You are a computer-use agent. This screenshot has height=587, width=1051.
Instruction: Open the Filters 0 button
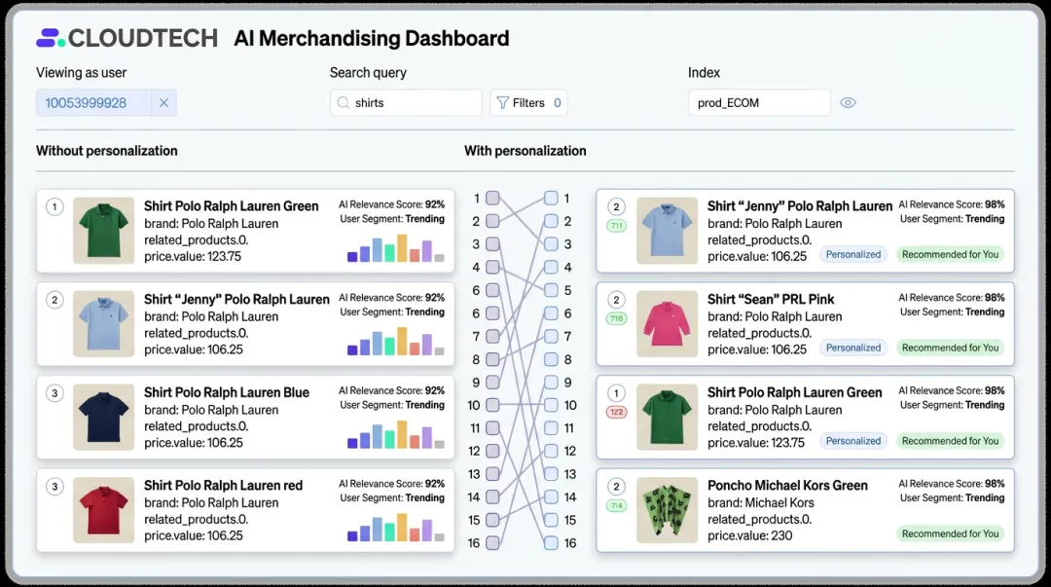click(x=528, y=102)
